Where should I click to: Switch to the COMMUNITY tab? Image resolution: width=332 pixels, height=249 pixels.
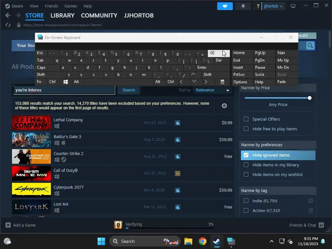(99, 16)
